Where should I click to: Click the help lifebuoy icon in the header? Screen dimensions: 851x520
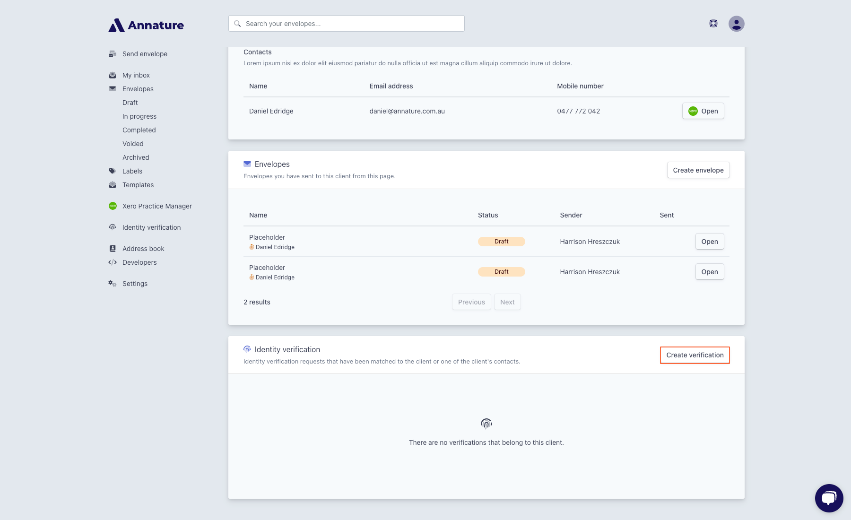713,23
